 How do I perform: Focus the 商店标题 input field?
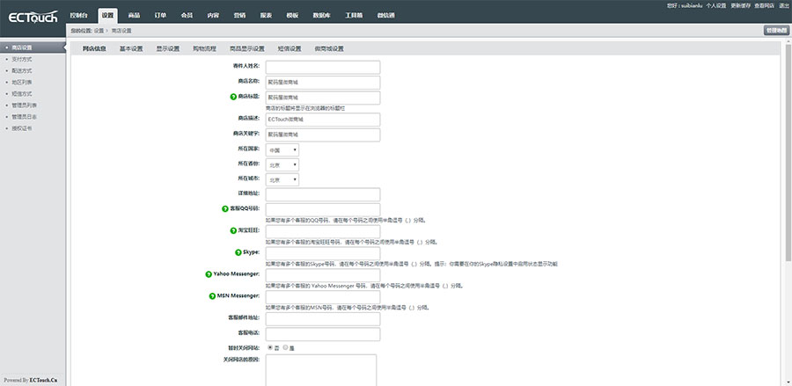323,98
